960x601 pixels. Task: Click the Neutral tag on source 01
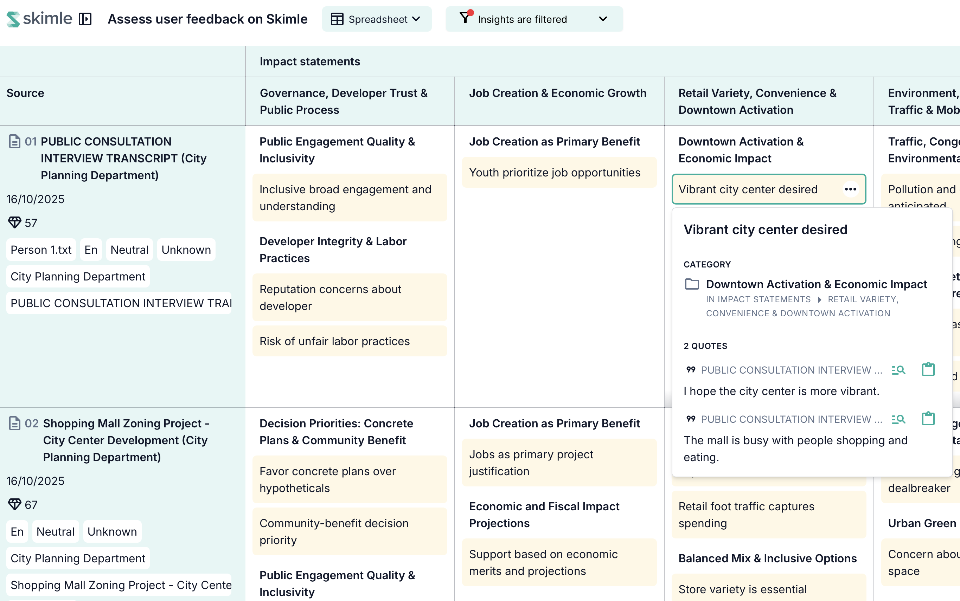point(129,250)
